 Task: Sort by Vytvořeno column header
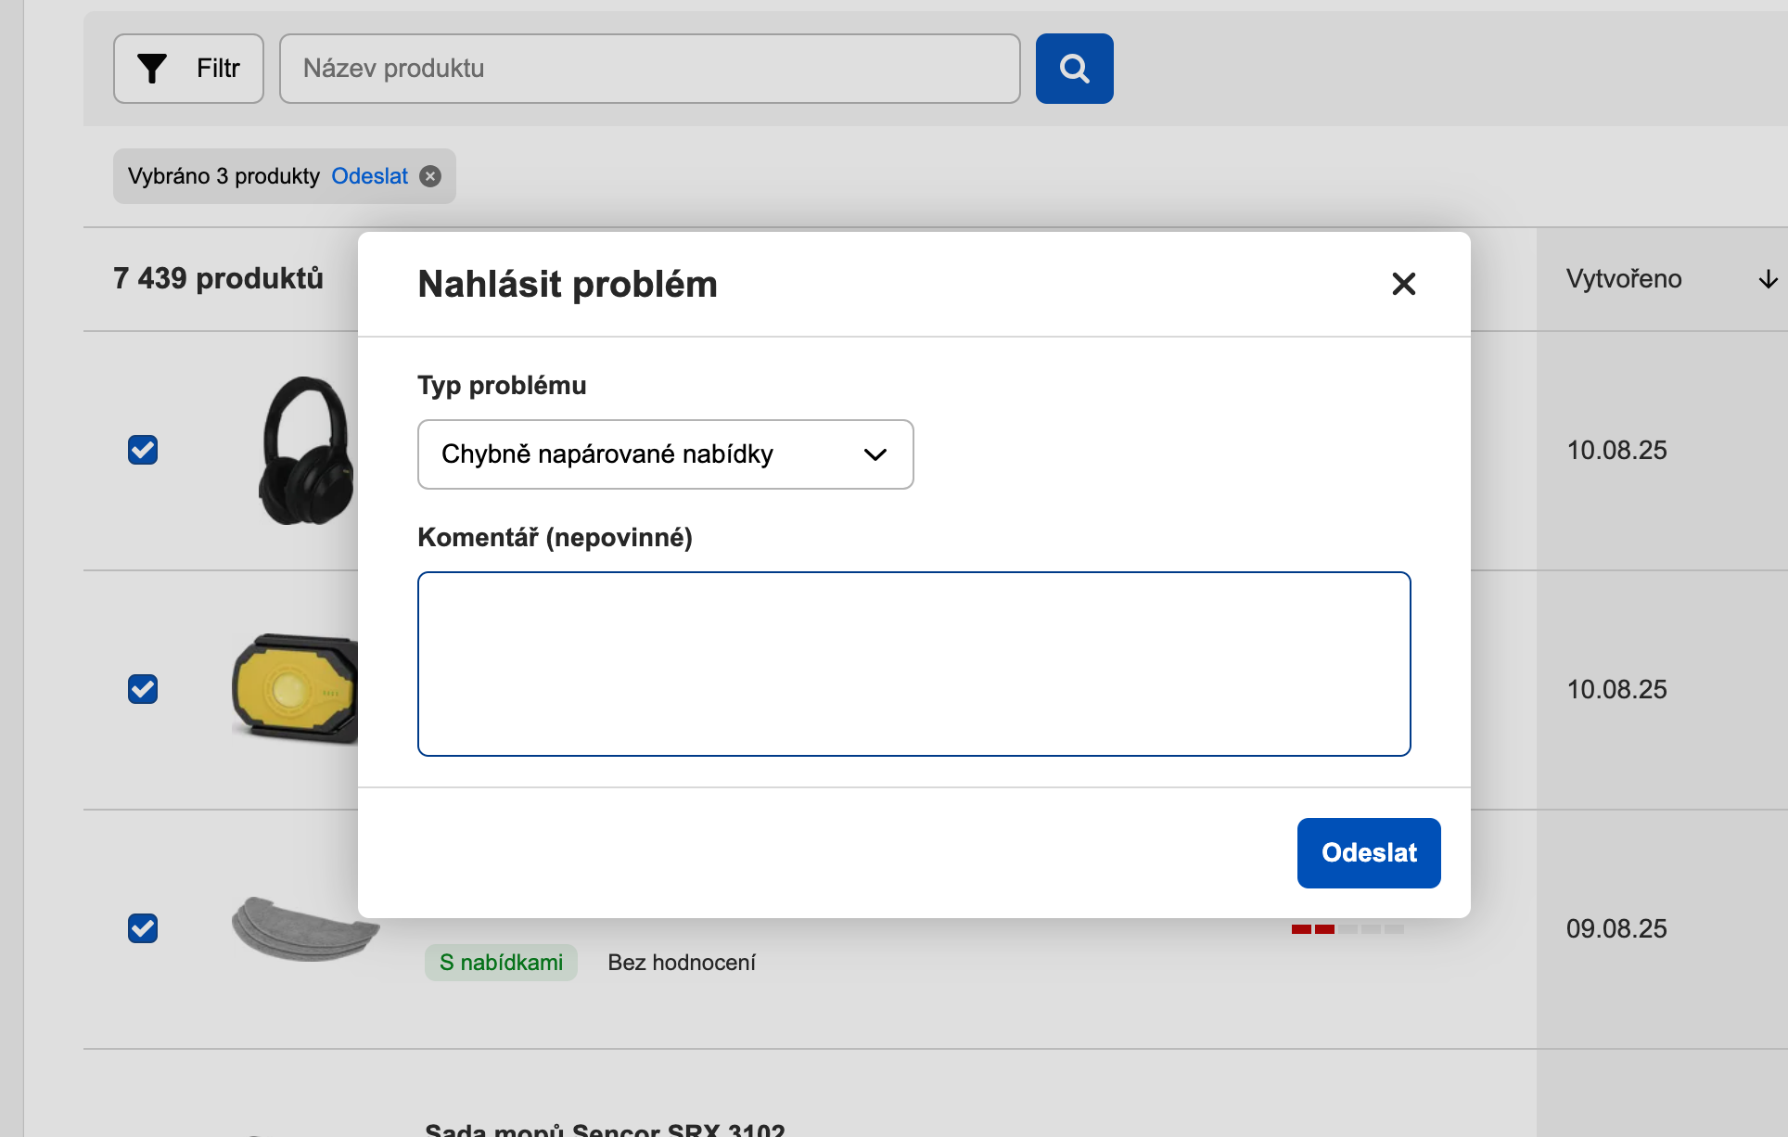click(x=1623, y=279)
